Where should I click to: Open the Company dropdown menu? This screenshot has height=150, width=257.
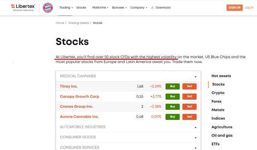[x=139, y=8]
